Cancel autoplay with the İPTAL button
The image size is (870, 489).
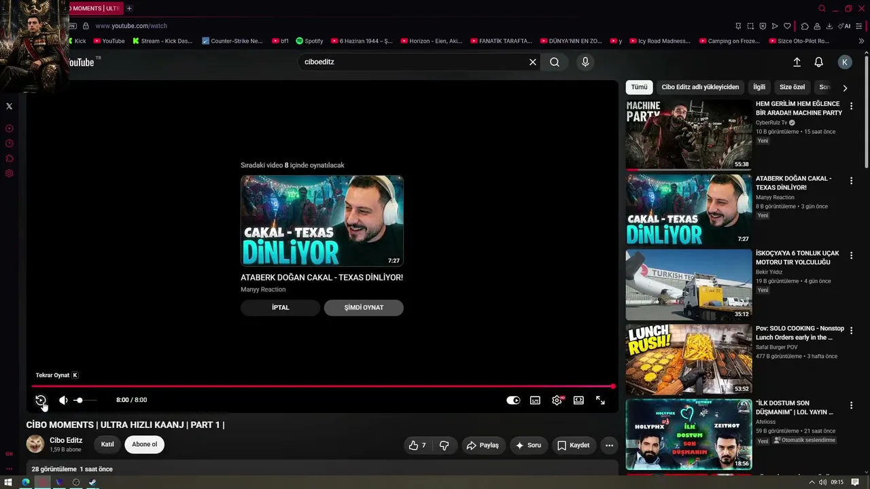[x=280, y=308]
